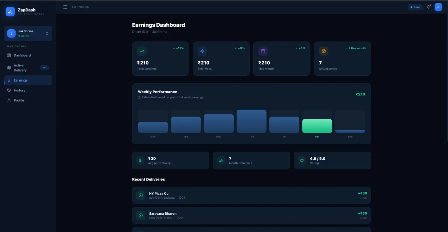This screenshot has height=232, width=448.
Task: Open the J user avatar in top bar
Action: click(x=438, y=7)
